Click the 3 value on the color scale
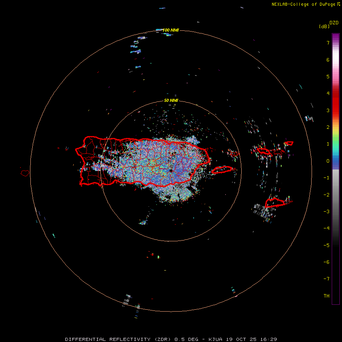This screenshot has height=342, width=342. point(328,110)
